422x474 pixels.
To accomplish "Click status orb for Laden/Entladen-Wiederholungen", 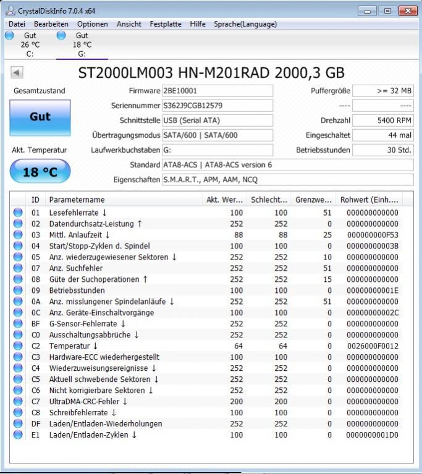I will tap(18, 423).
